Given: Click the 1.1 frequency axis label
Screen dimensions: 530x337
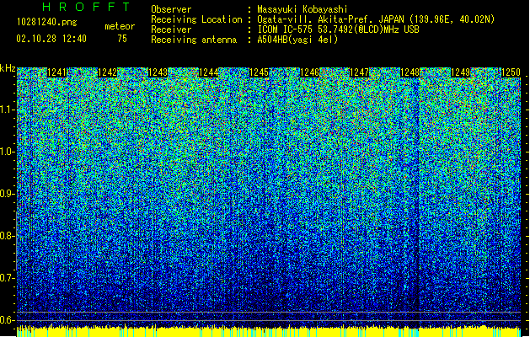Looking at the screenshot, I should click(8, 110).
